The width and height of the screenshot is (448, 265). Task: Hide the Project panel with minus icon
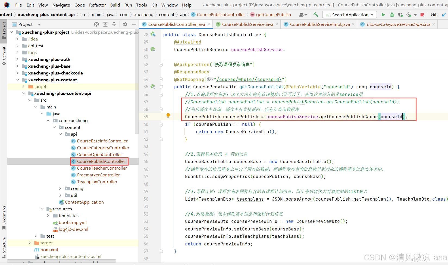click(134, 24)
